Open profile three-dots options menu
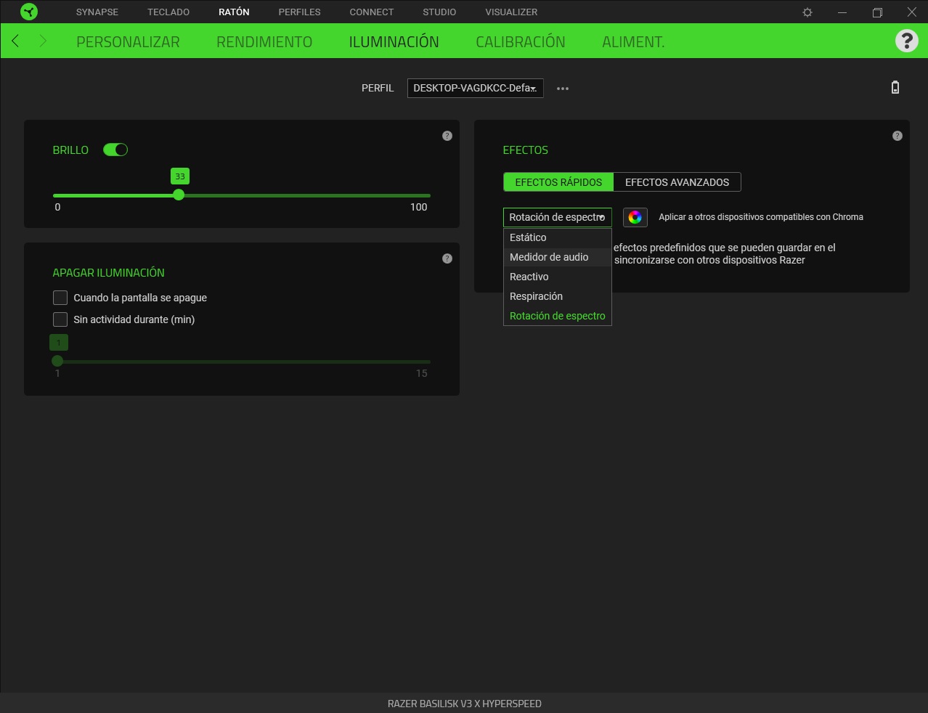This screenshot has width=928, height=713. pyautogui.click(x=563, y=89)
